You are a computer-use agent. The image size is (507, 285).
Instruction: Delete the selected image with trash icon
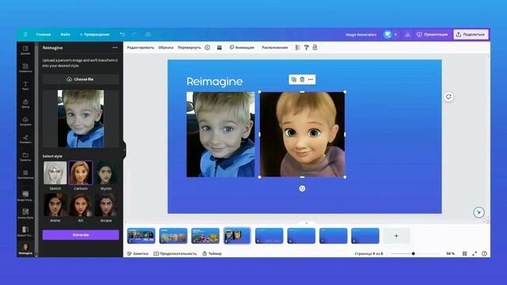point(302,79)
